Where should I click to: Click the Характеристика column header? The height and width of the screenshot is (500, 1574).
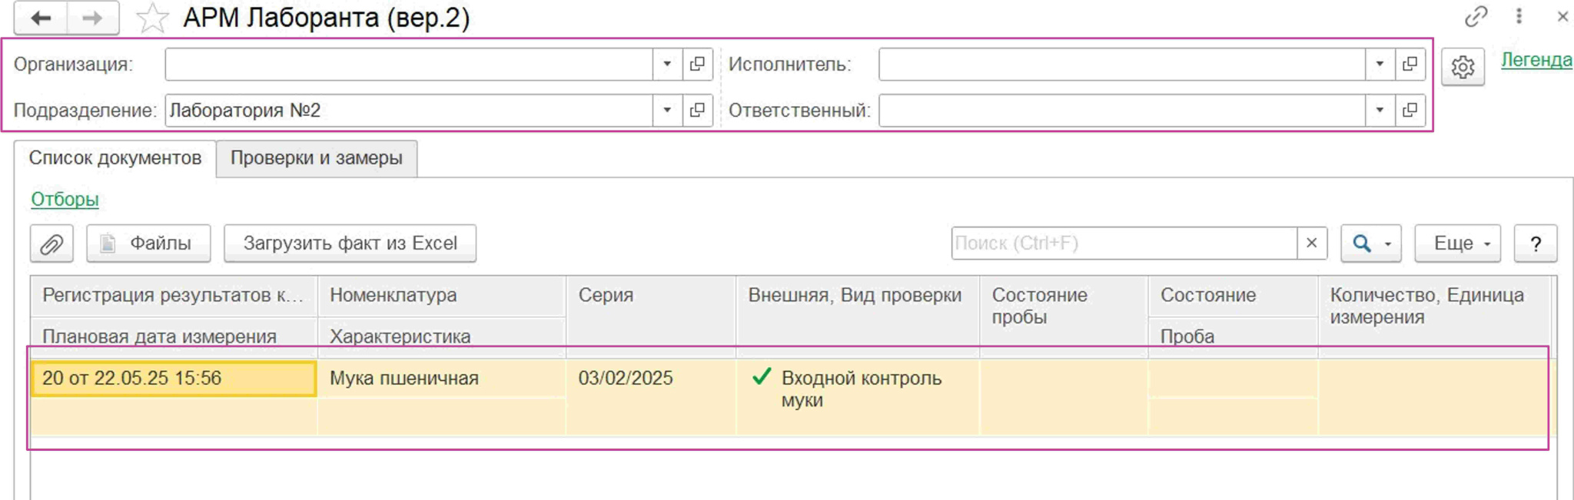pyautogui.click(x=441, y=336)
